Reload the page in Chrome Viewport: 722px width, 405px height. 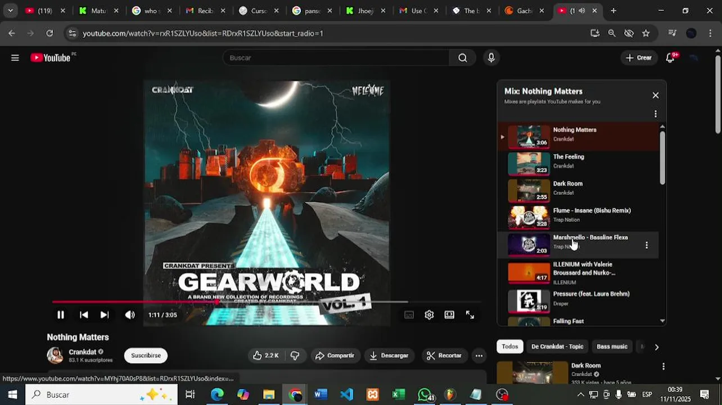tap(49, 33)
